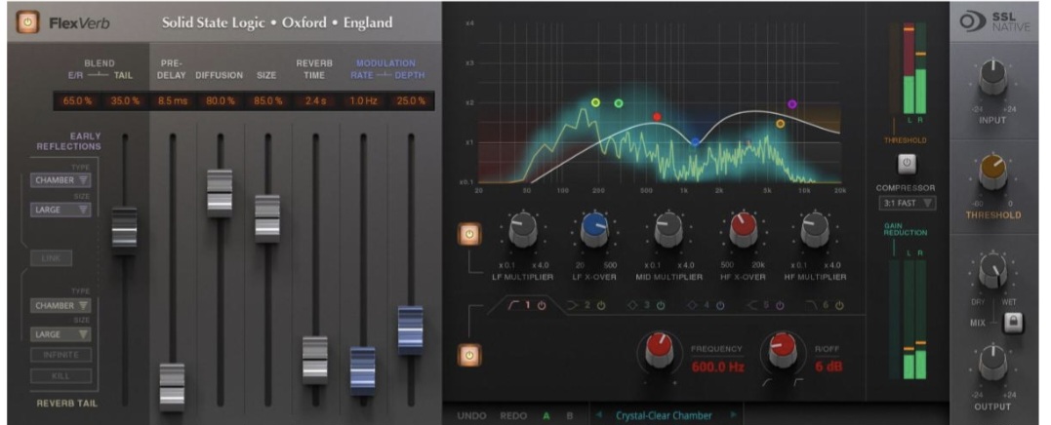Select EQ band 4 tab
This screenshot has width=1051, height=425.
pyautogui.click(x=707, y=305)
